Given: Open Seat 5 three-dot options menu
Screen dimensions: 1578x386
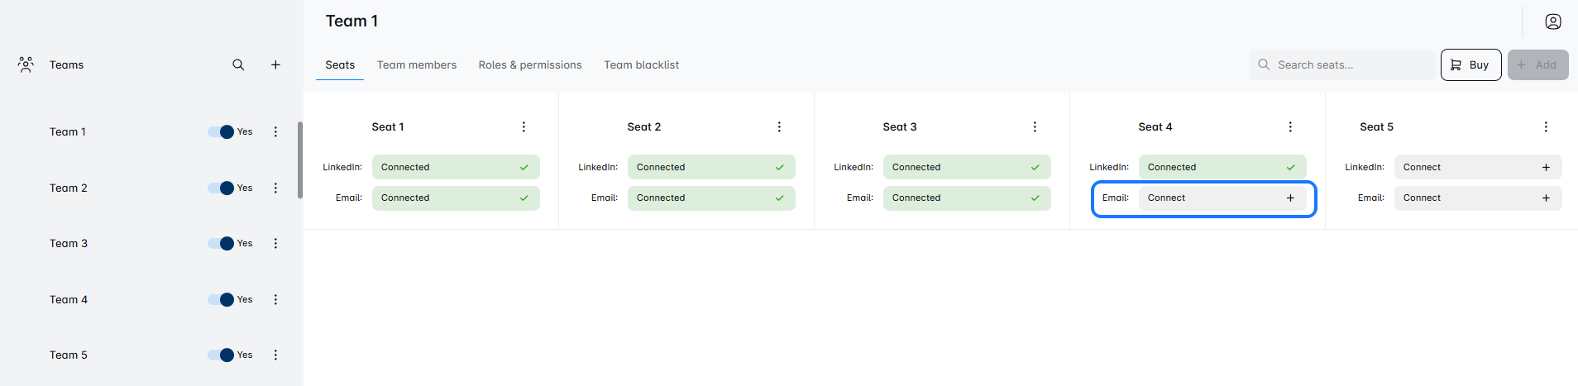Looking at the screenshot, I should (1545, 126).
